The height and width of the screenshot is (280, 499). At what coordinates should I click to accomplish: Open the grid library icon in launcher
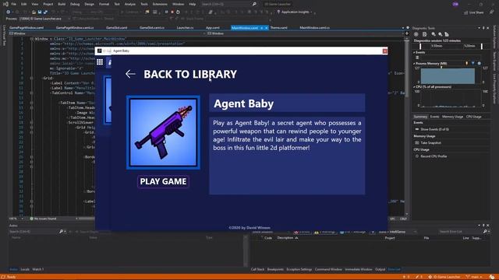coord(100,62)
